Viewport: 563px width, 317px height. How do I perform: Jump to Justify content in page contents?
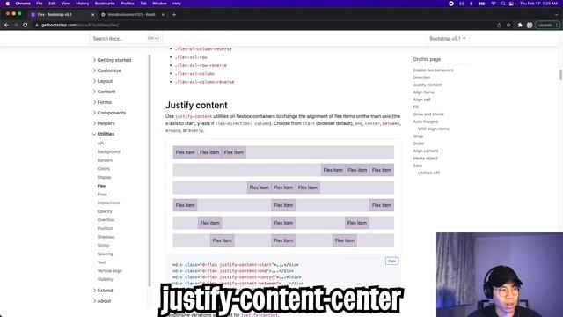coord(428,85)
